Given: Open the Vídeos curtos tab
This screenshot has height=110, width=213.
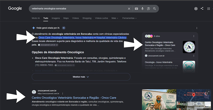Looking at the screenshot, I should [x=101, y=18].
